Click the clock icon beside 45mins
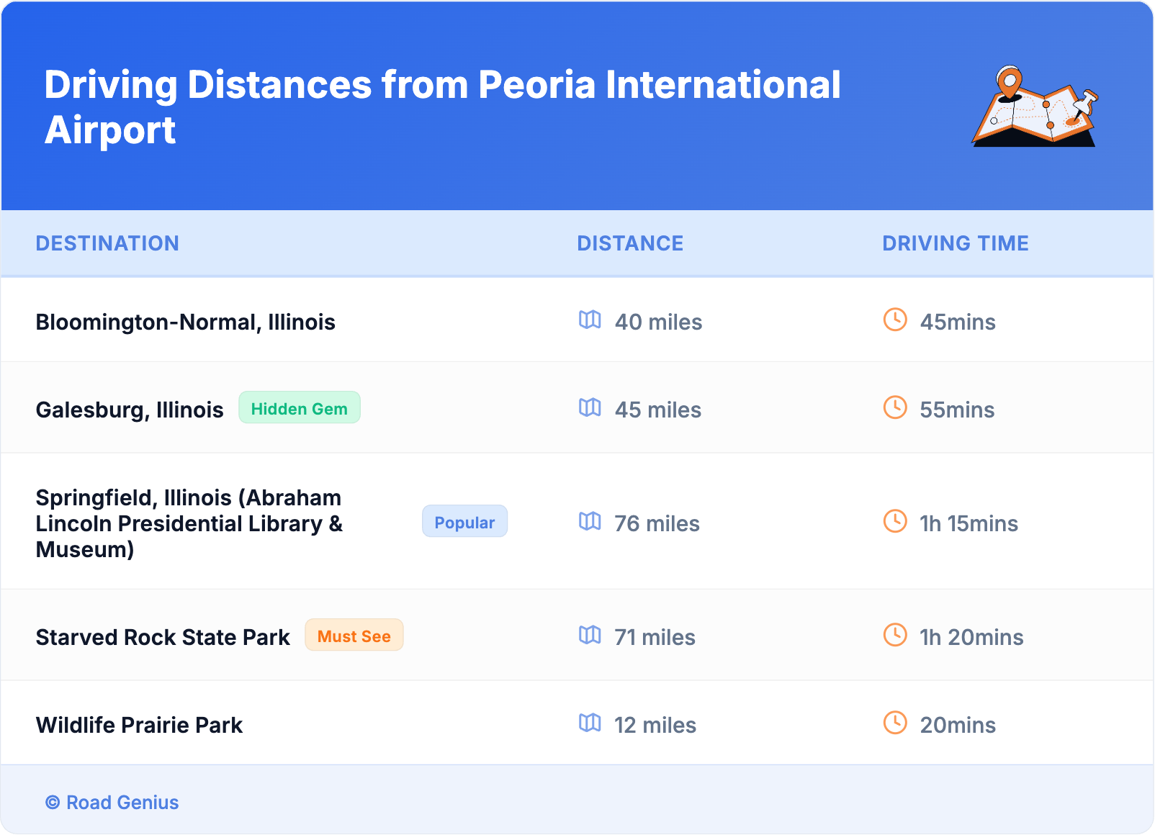The width and height of the screenshot is (1155, 835). tap(895, 320)
